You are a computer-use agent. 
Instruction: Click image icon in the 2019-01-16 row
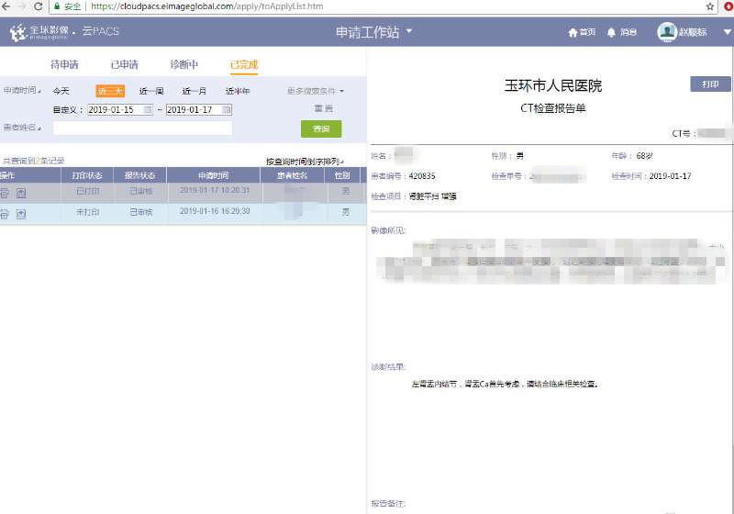(x=21, y=214)
